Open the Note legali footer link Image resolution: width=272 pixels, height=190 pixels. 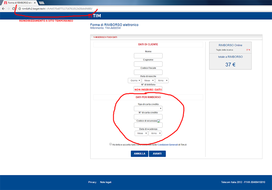pyautogui.click(x=106, y=182)
